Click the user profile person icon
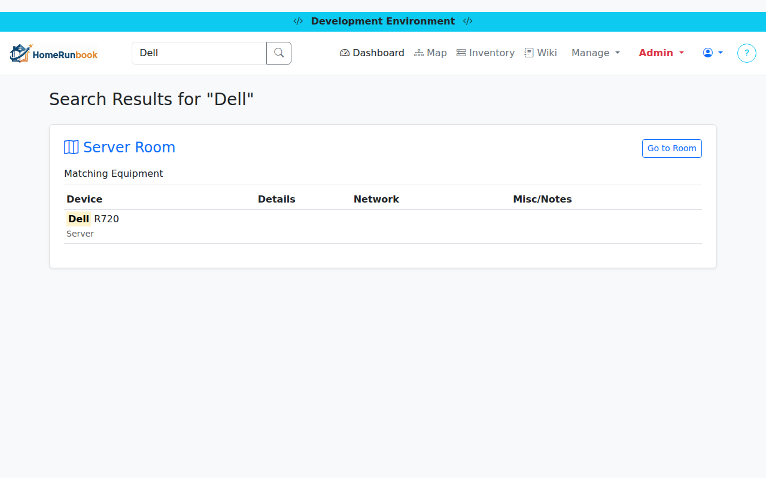This screenshot has height=478, width=766. click(709, 53)
